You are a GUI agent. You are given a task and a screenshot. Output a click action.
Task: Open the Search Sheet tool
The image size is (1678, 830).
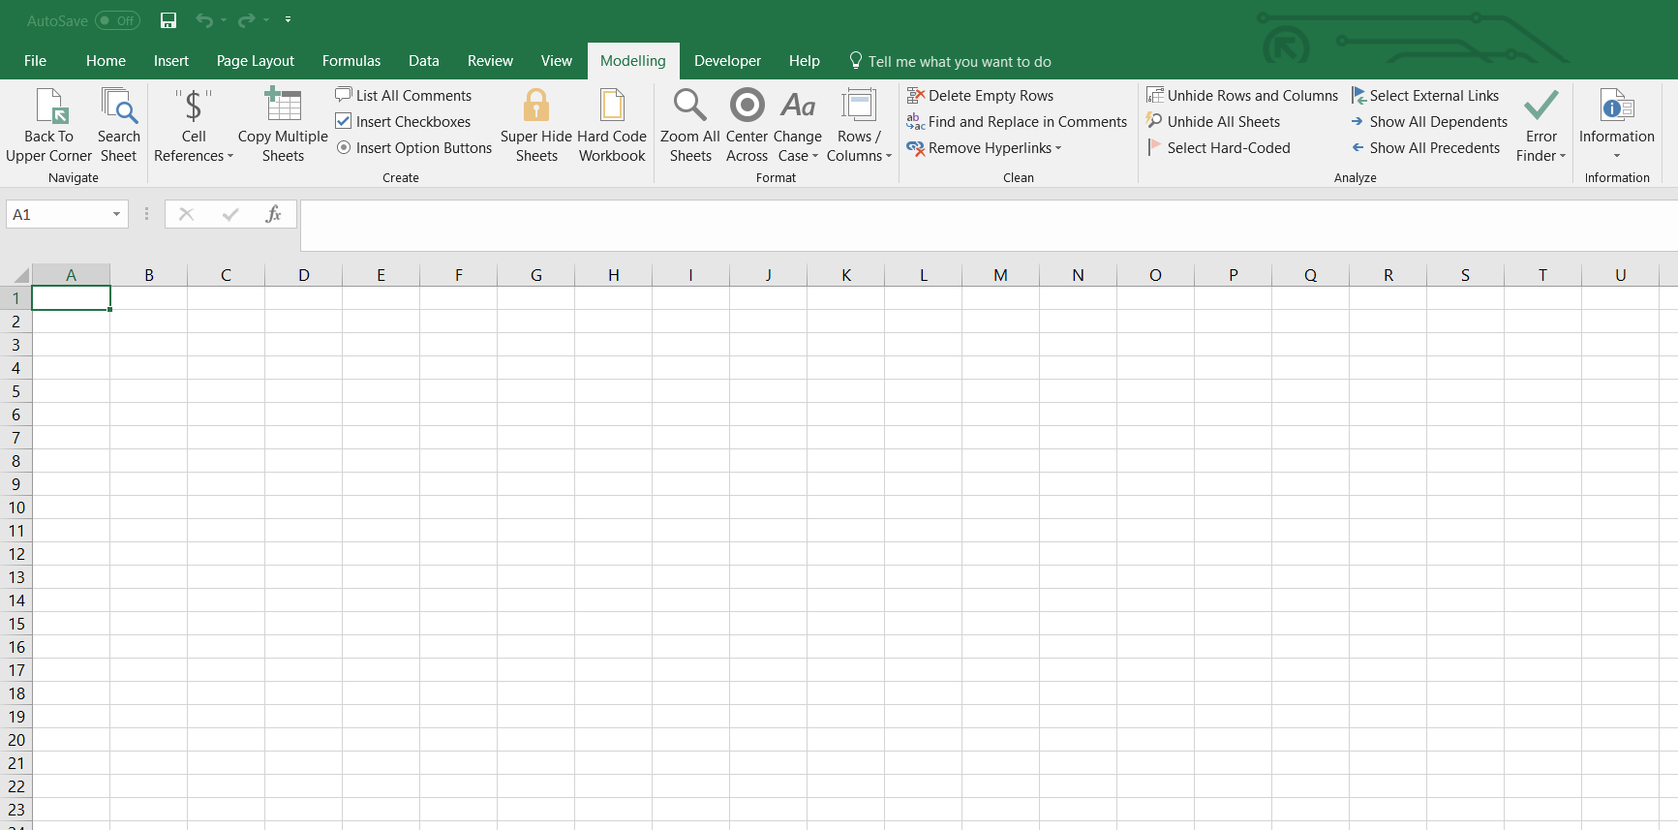tap(119, 125)
